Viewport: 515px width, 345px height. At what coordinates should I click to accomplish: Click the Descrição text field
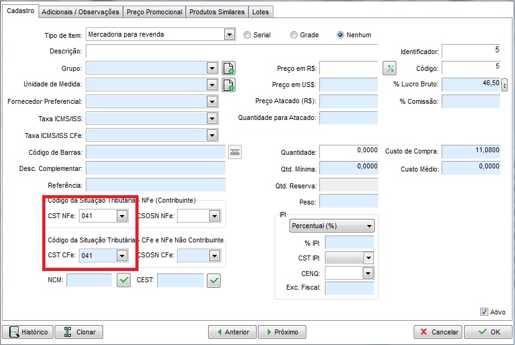231,52
